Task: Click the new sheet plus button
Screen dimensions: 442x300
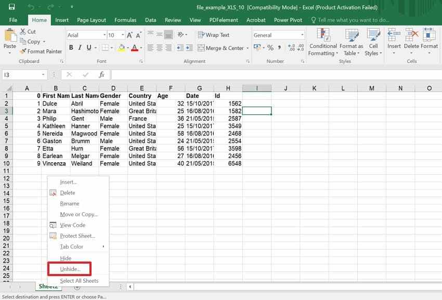Action: point(77,288)
